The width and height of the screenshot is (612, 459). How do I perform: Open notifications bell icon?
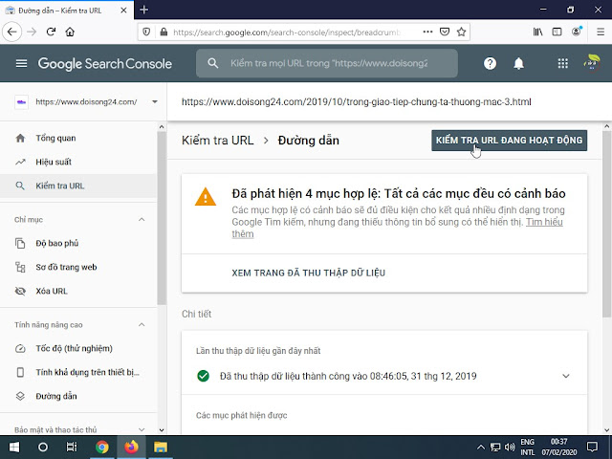[518, 63]
